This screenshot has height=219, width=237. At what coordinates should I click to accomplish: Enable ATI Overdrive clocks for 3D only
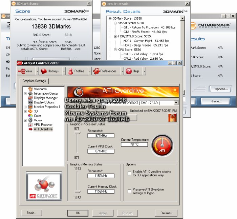[129, 173]
